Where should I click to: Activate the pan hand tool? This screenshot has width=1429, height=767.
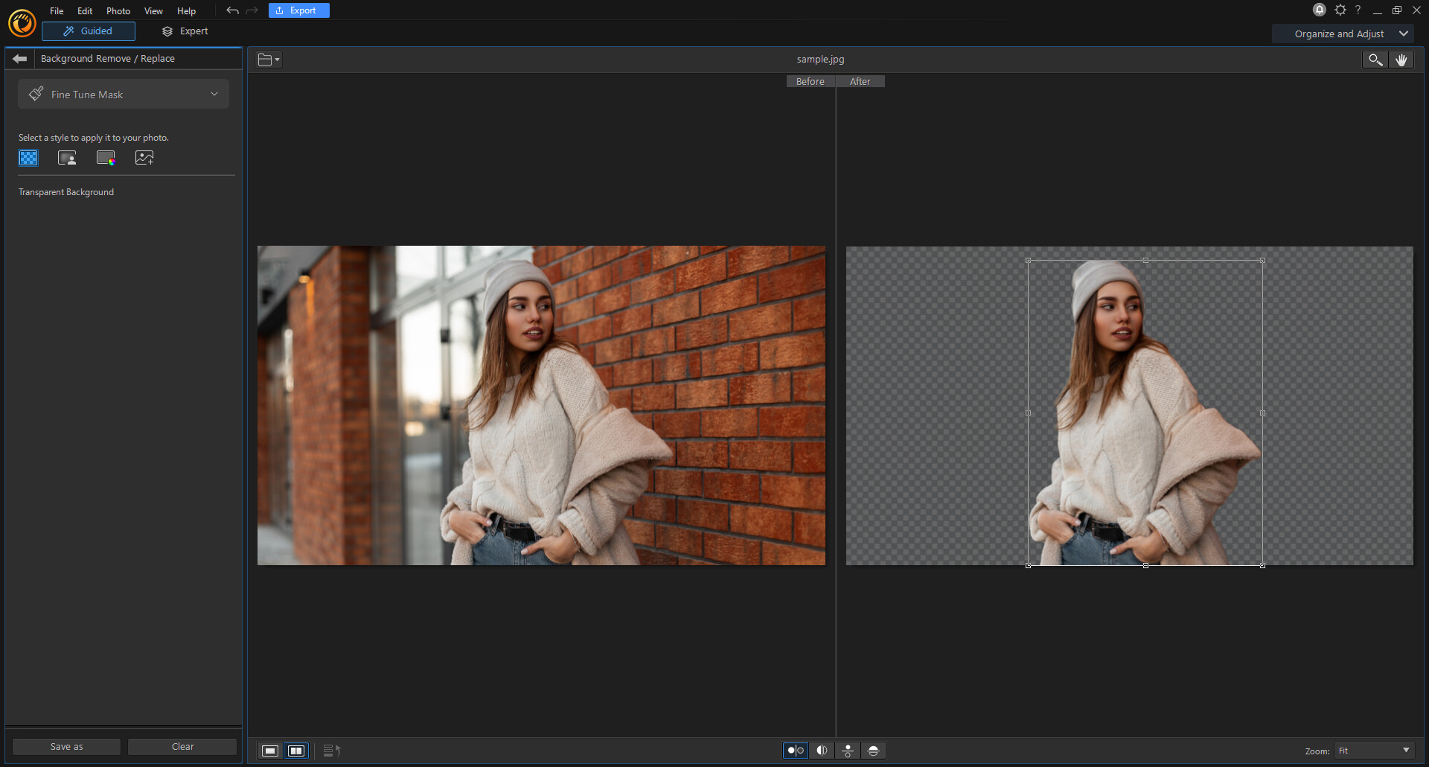(x=1401, y=60)
